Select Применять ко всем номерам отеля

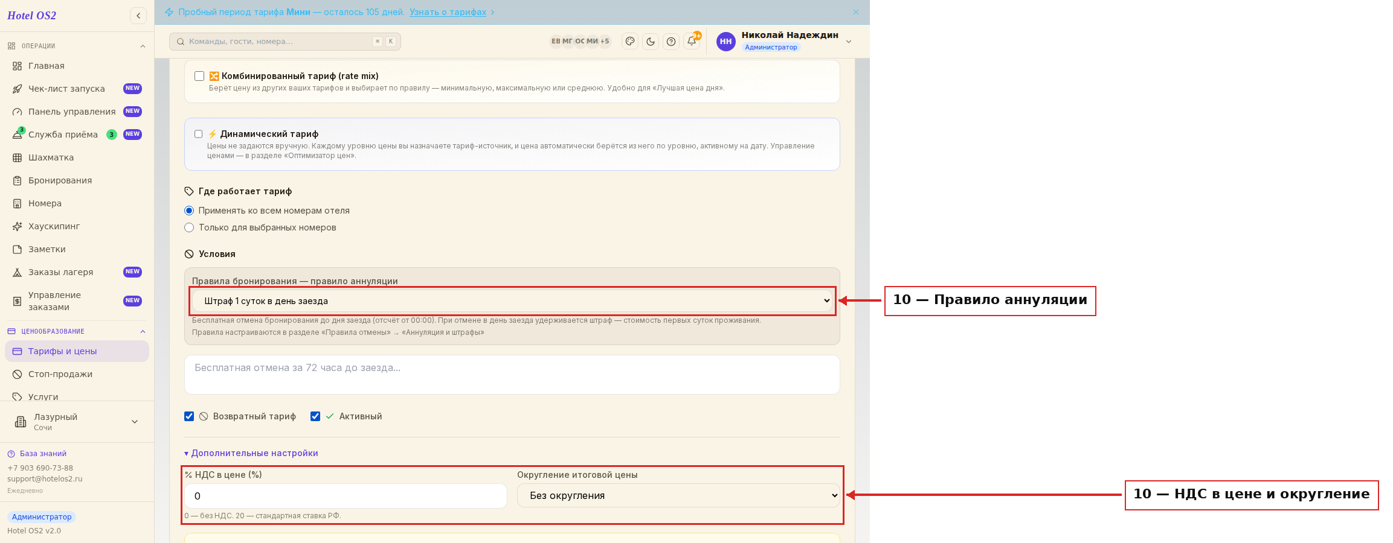click(189, 211)
